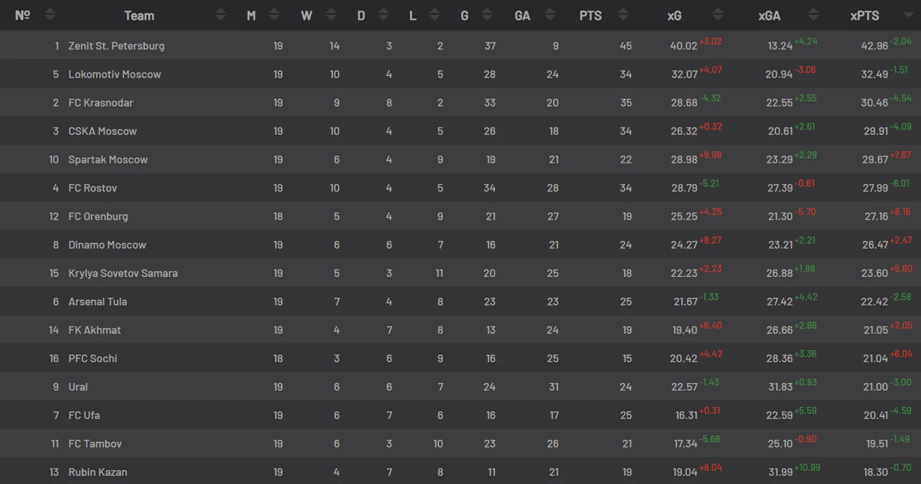Sort by xGA column arrows

pos(813,15)
